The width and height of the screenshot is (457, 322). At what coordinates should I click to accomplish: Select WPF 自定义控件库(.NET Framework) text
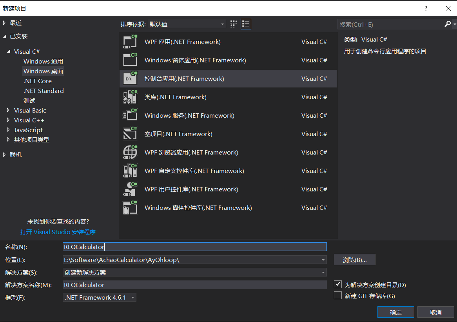[194, 171]
